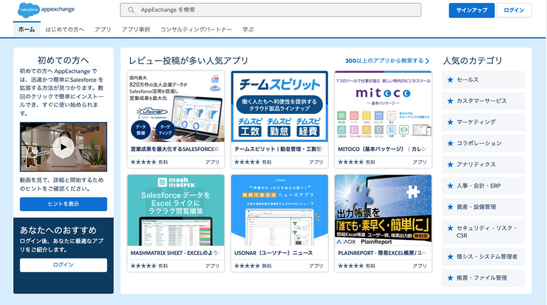Click the star icon beside カスタマーサービス
This screenshot has height=305, width=547.
450,101
